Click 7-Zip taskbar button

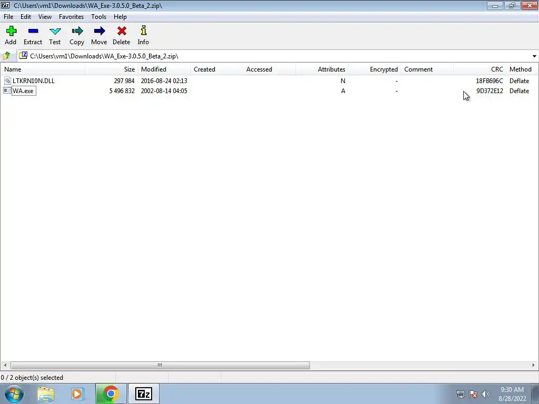point(143,393)
